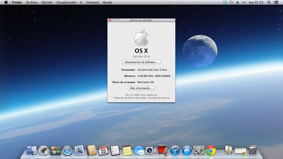
Task: Open Reminders checklist icon in dock
Action: point(115,150)
